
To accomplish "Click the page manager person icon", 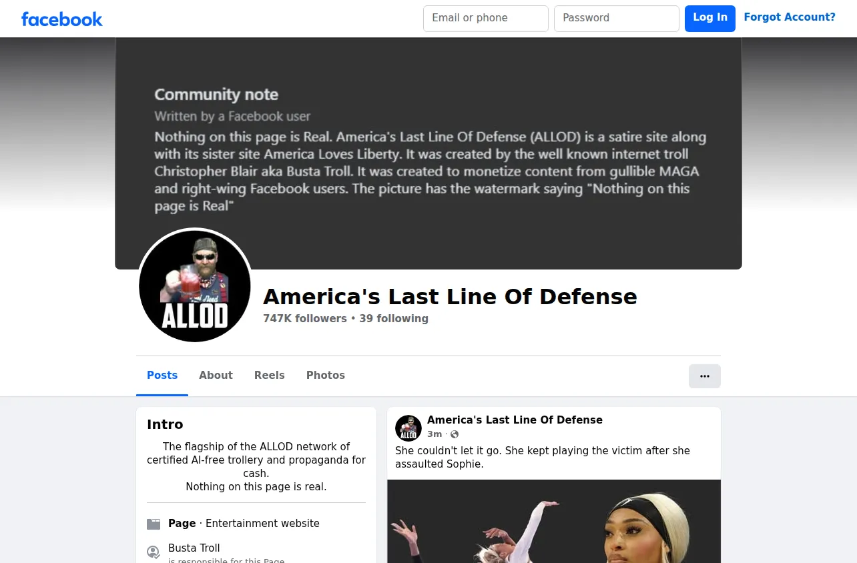I will coord(154,552).
